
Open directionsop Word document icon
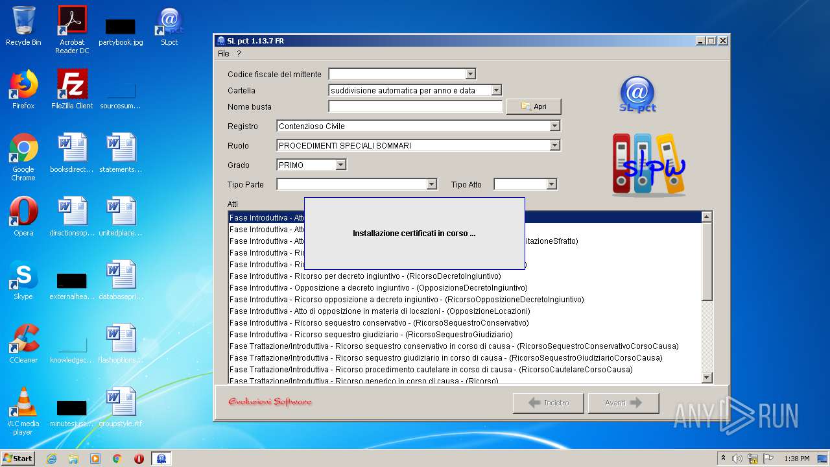click(72, 217)
